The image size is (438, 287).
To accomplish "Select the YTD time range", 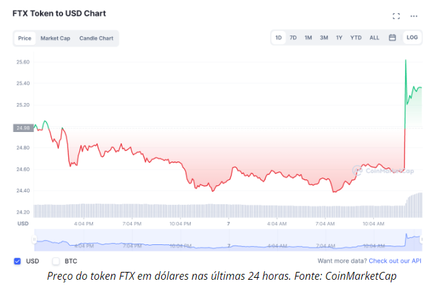I will click(356, 37).
